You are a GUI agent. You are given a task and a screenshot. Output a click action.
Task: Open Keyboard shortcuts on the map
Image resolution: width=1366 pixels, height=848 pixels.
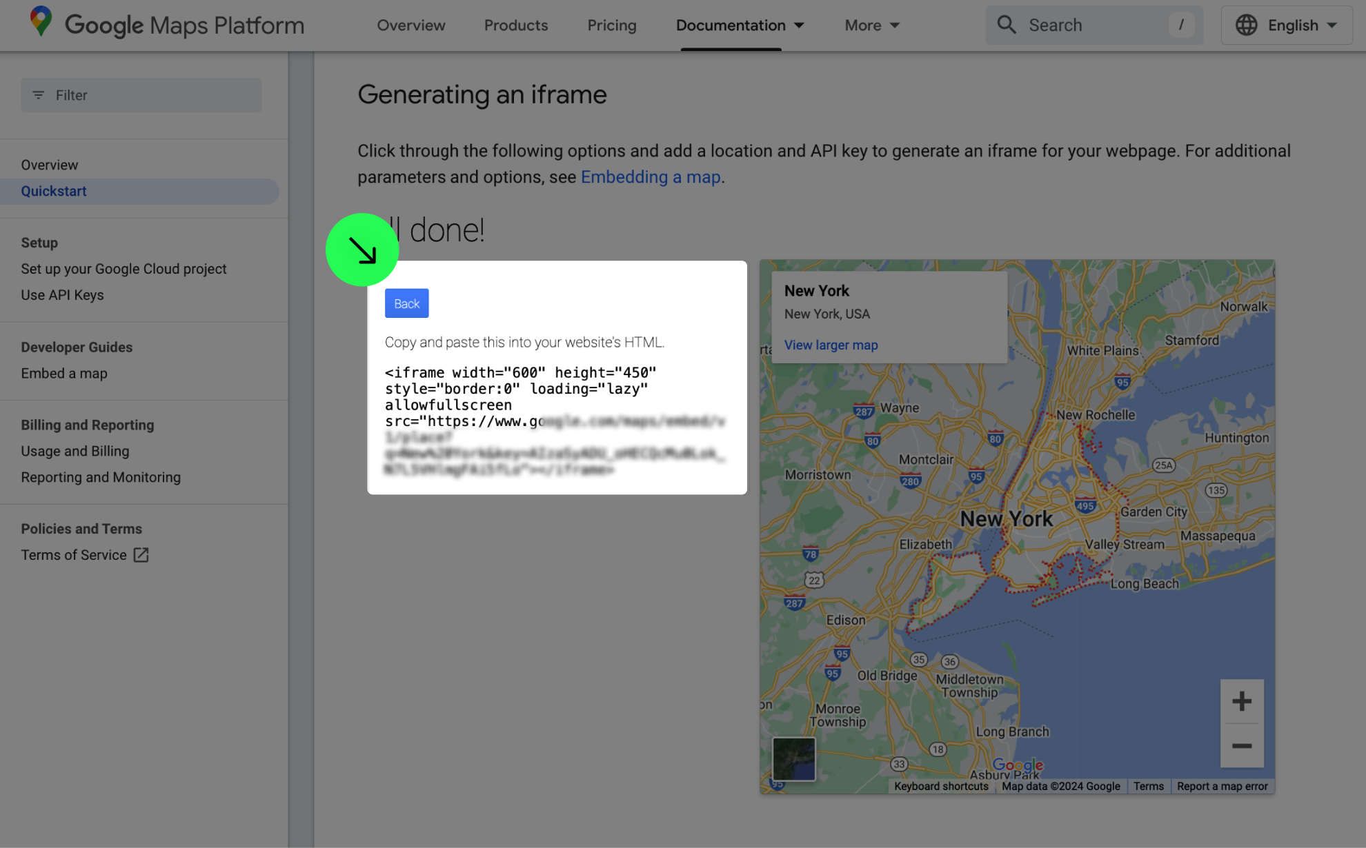[x=941, y=786]
